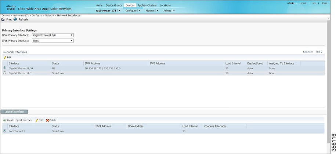Click the Cisco logo

11,7
